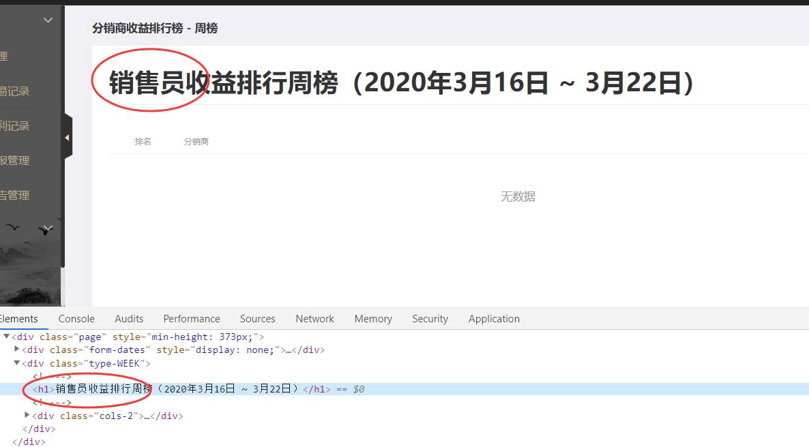809x447 pixels.
Task: Expand the chevron below the 告管理 item
Action: coord(48,228)
